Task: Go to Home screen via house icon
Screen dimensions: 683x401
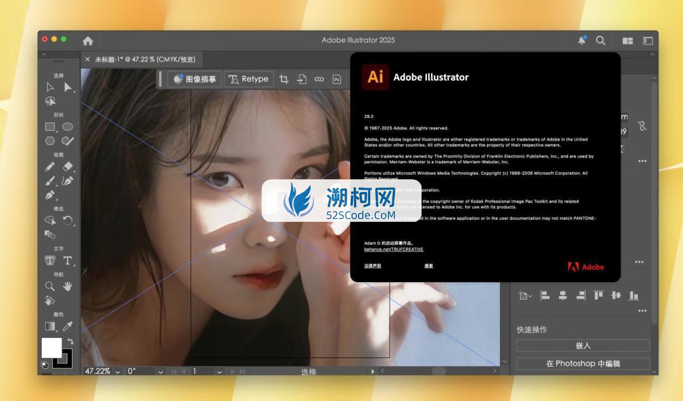Action: click(88, 41)
